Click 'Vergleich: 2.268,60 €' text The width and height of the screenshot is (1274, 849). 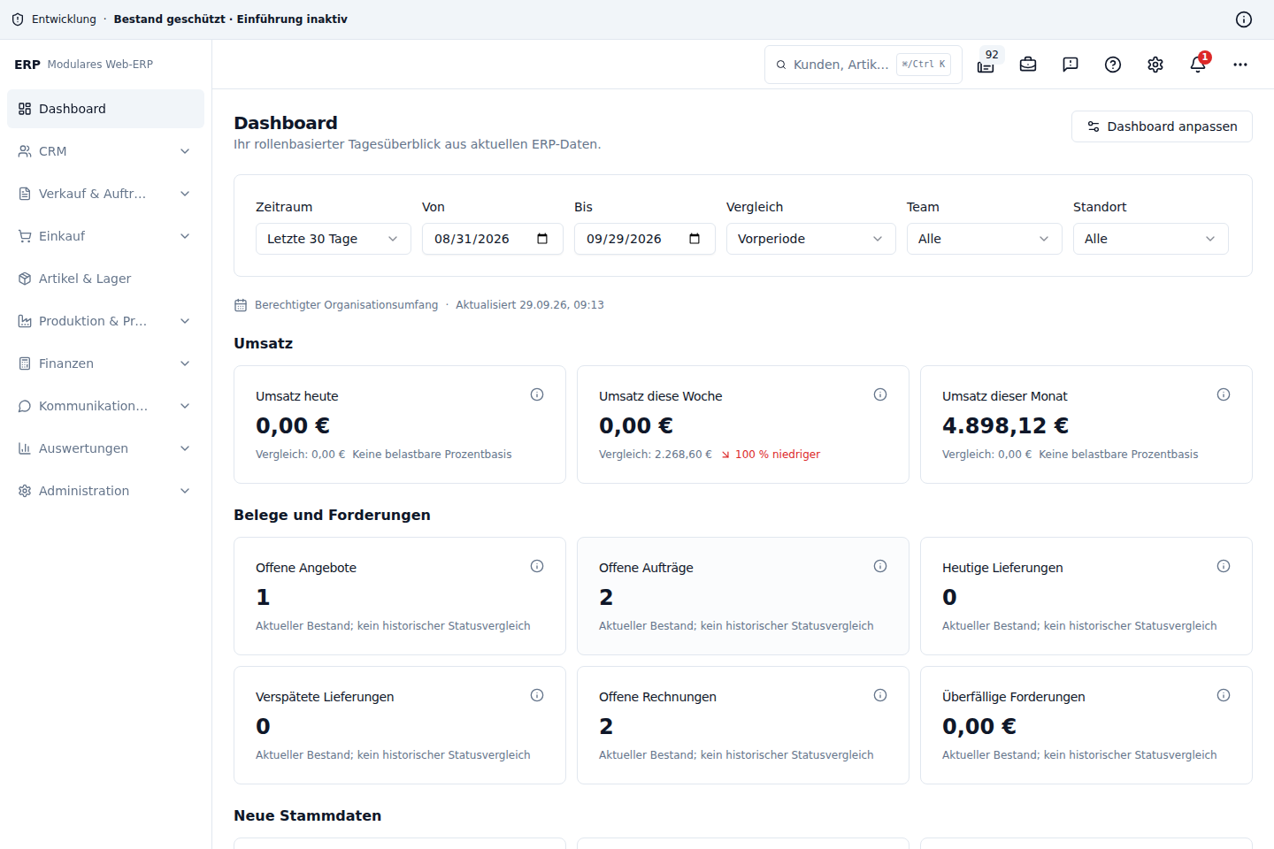pyautogui.click(x=656, y=455)
